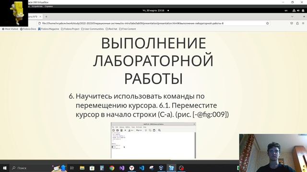Open the Most Visited bookmark
The height and width of the screenshot is (172, 307).
pos(10,29)
